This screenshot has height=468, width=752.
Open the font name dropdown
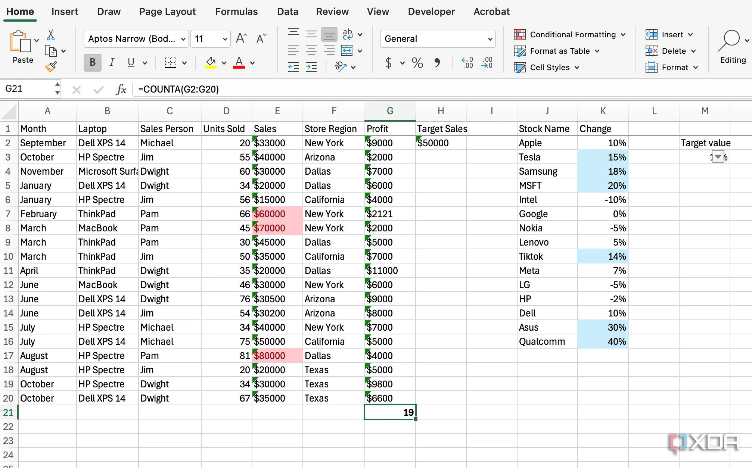(x=183, y=39)
